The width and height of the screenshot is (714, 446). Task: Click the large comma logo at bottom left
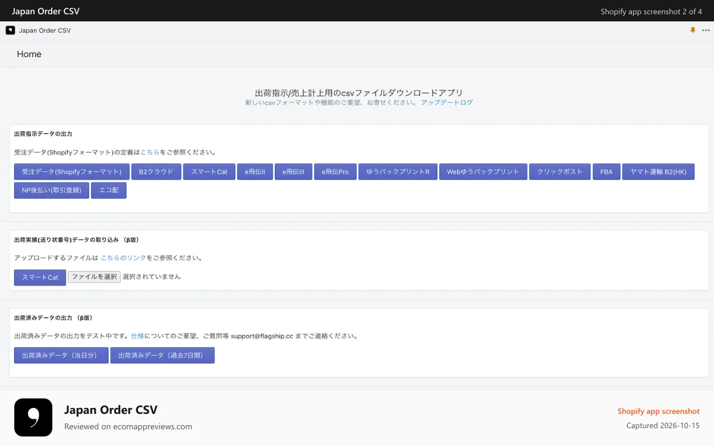33,417
